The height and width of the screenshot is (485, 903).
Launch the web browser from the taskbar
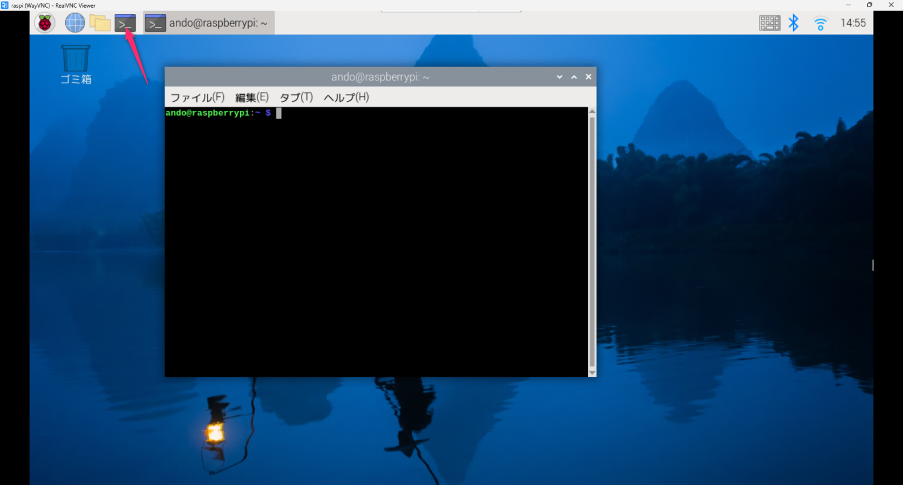pyautogui.click(x=75, y=22)
